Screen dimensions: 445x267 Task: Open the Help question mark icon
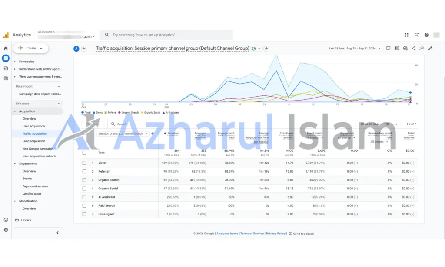[x=427, y=35]
